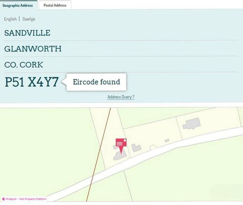Click the findqo.ie Irish Property Platform watermark

(x=24, y=199)
